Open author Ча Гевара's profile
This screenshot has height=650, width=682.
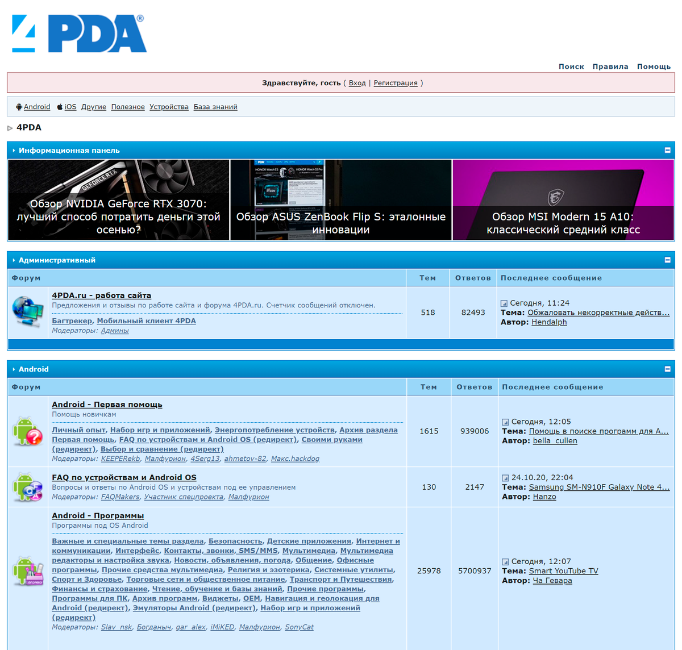[552, 581]
